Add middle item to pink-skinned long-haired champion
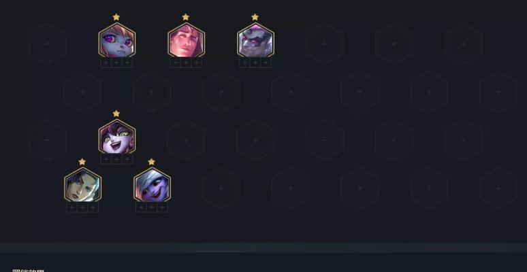The height and width of the screenshot is (272, 527). (x=186, y=63)
